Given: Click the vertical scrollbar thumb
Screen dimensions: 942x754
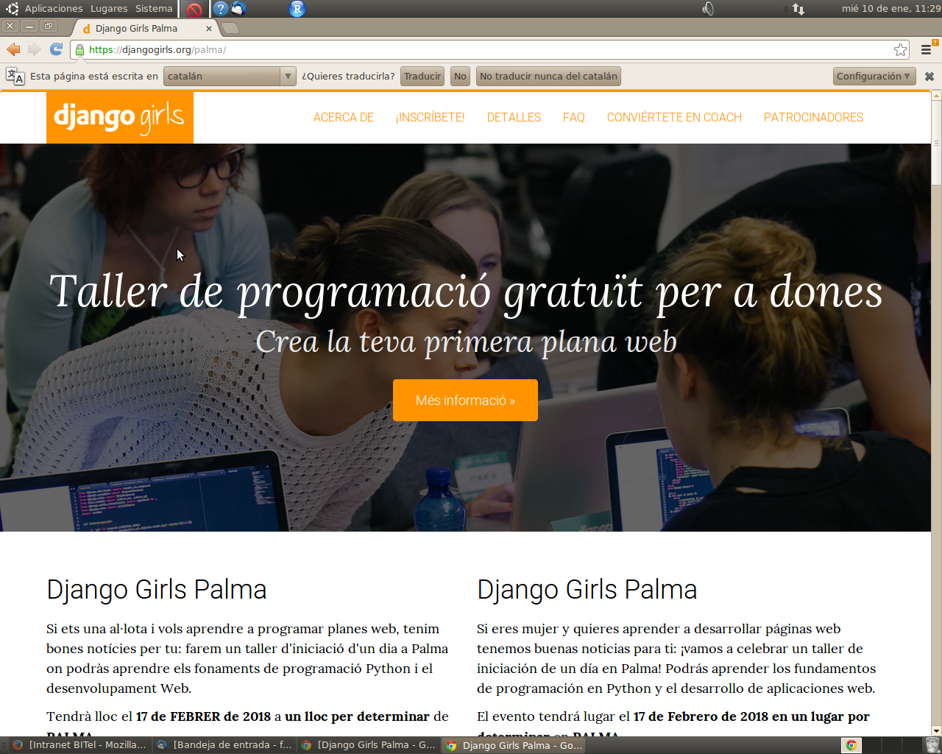Looking at the screenshot, I should (936, 142).
